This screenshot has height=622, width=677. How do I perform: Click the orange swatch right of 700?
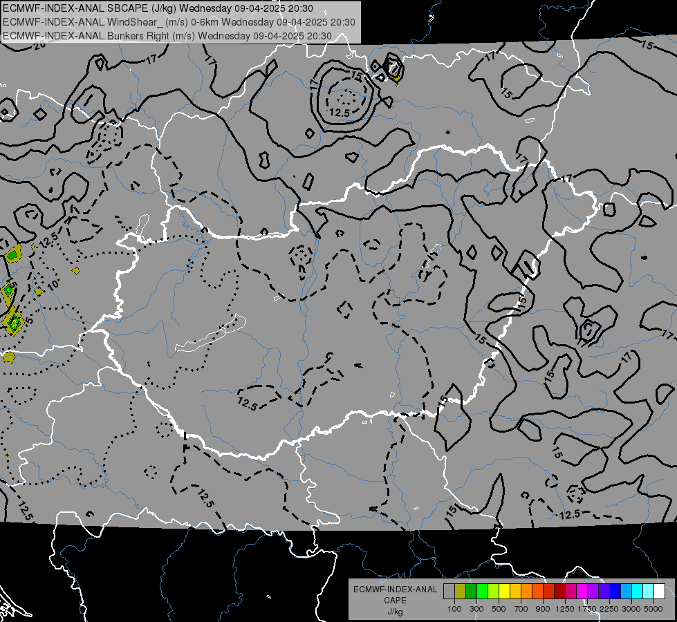point(526,591)
